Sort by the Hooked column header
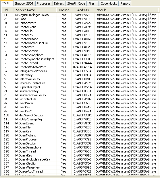Screen dimensions: 160x178 pos(64,10)
